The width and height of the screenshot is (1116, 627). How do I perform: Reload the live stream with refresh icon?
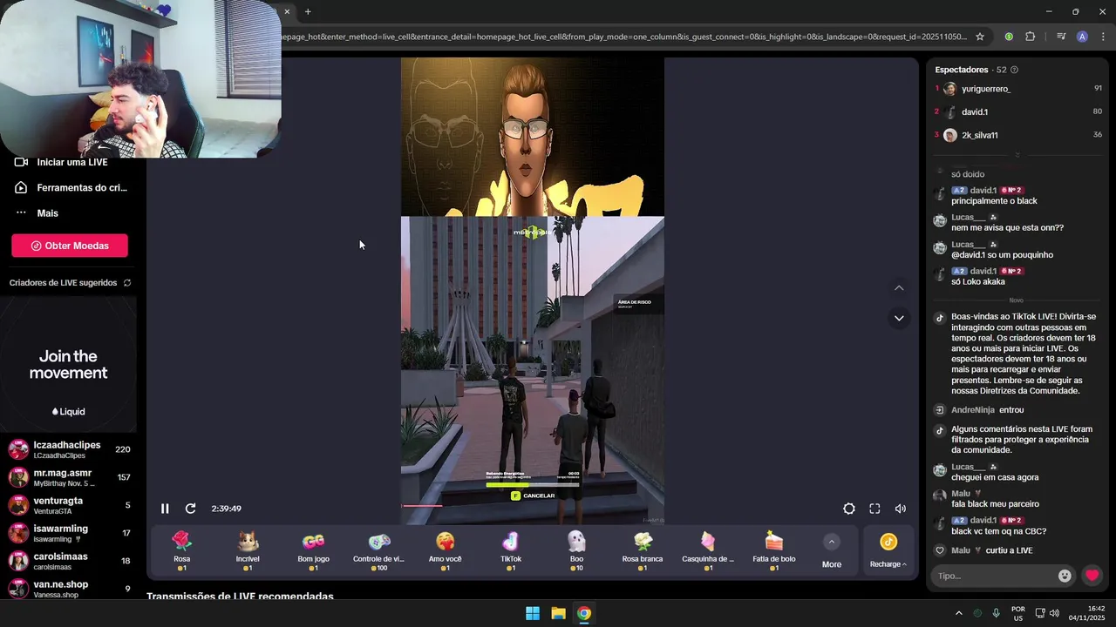tap(190, 509)
